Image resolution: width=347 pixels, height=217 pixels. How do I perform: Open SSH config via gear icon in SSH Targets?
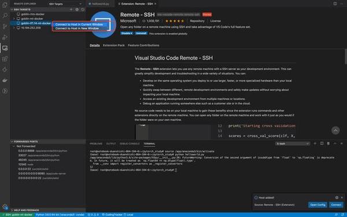[77, 9]
